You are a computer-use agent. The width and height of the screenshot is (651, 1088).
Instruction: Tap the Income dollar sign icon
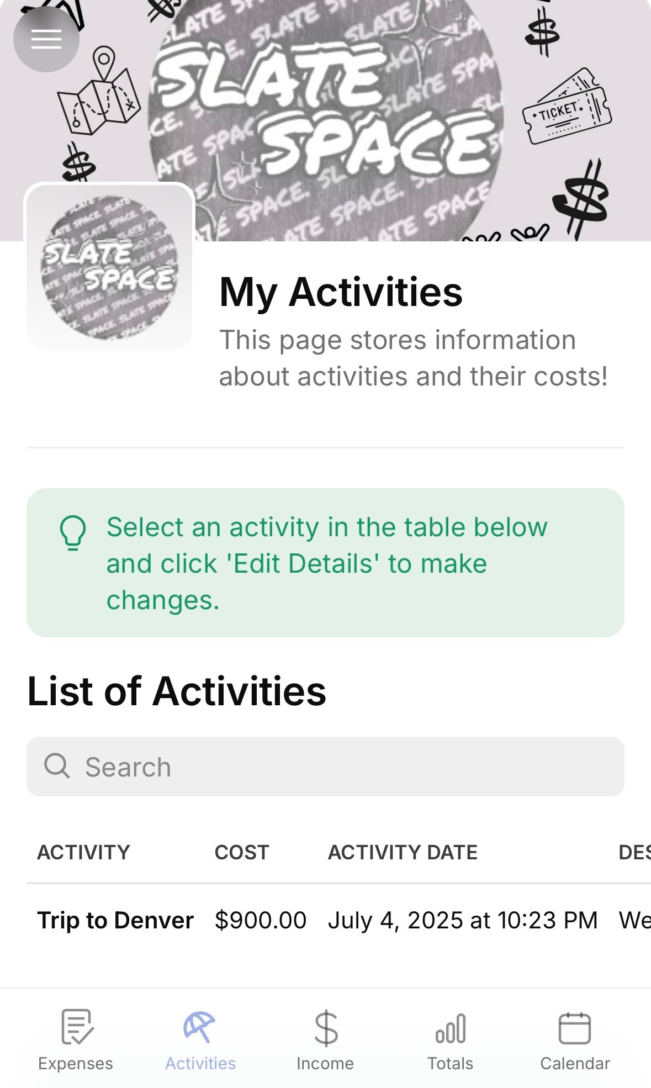pos(326,1028)
